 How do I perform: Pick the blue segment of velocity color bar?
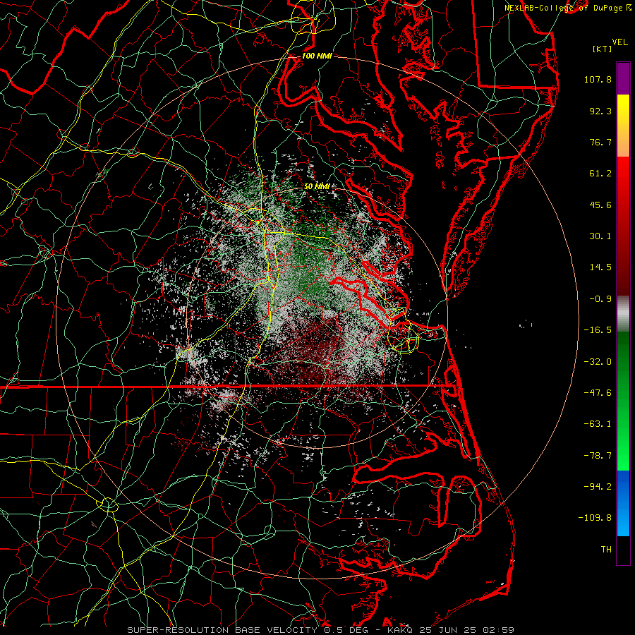click(x=623, y=503)
